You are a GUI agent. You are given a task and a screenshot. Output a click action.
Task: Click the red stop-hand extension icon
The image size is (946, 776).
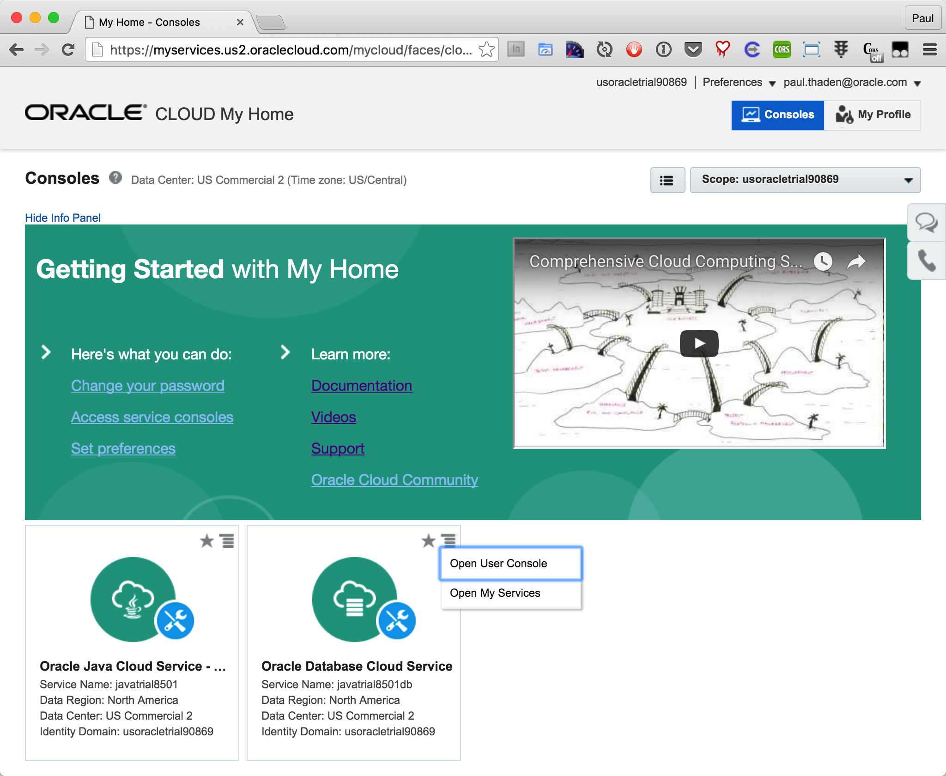pyautogui.click(x=634, y=49)
